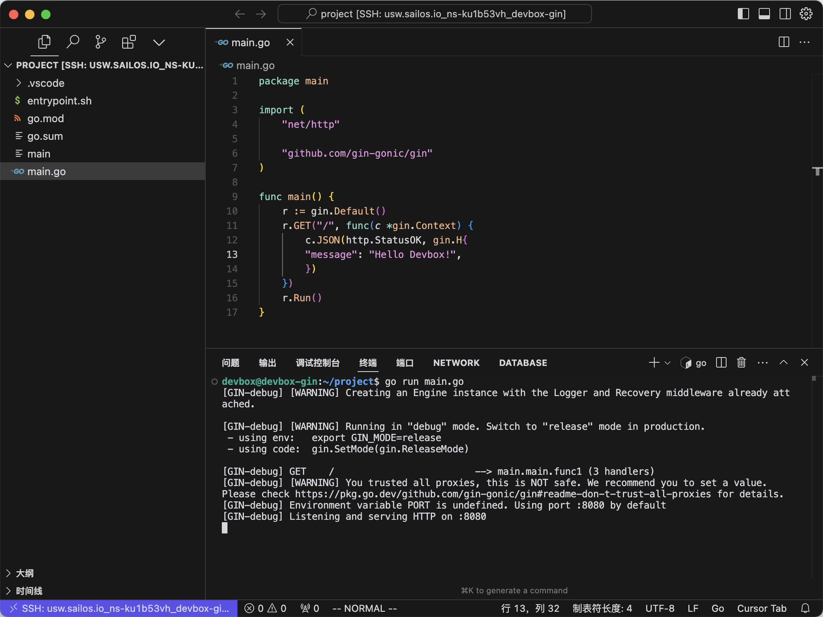The width and height of the screenshot is (823, 617).
Task: Toggle the bottom panel layout button
Action: click(x=764, y=14)
